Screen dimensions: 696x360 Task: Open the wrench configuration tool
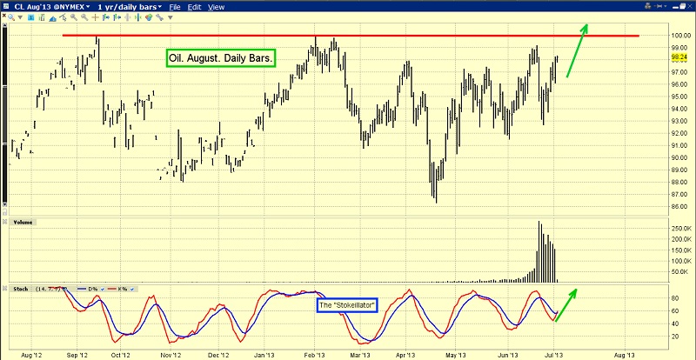(x=159, y=17)
